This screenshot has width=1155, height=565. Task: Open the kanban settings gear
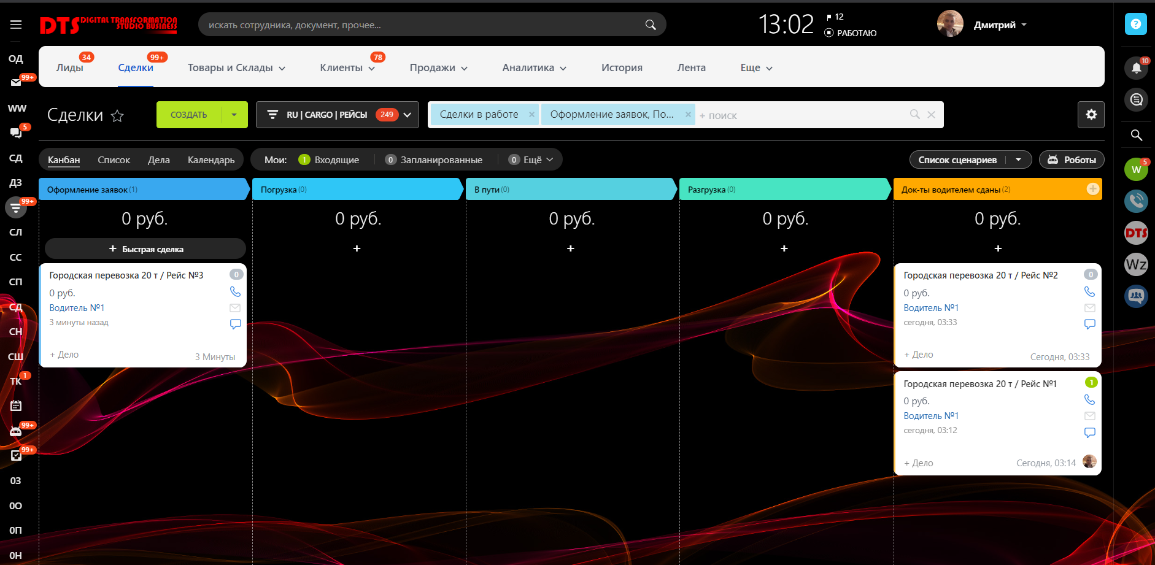pos(1091,115)
